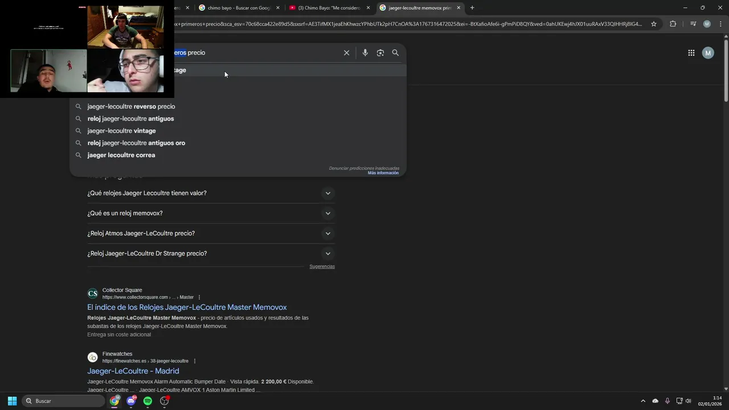Open the recording app icon in taskbar
Image resolution: width=729 pixels, height=410 pixels.
pyautogui.click(x=165, y=401)
